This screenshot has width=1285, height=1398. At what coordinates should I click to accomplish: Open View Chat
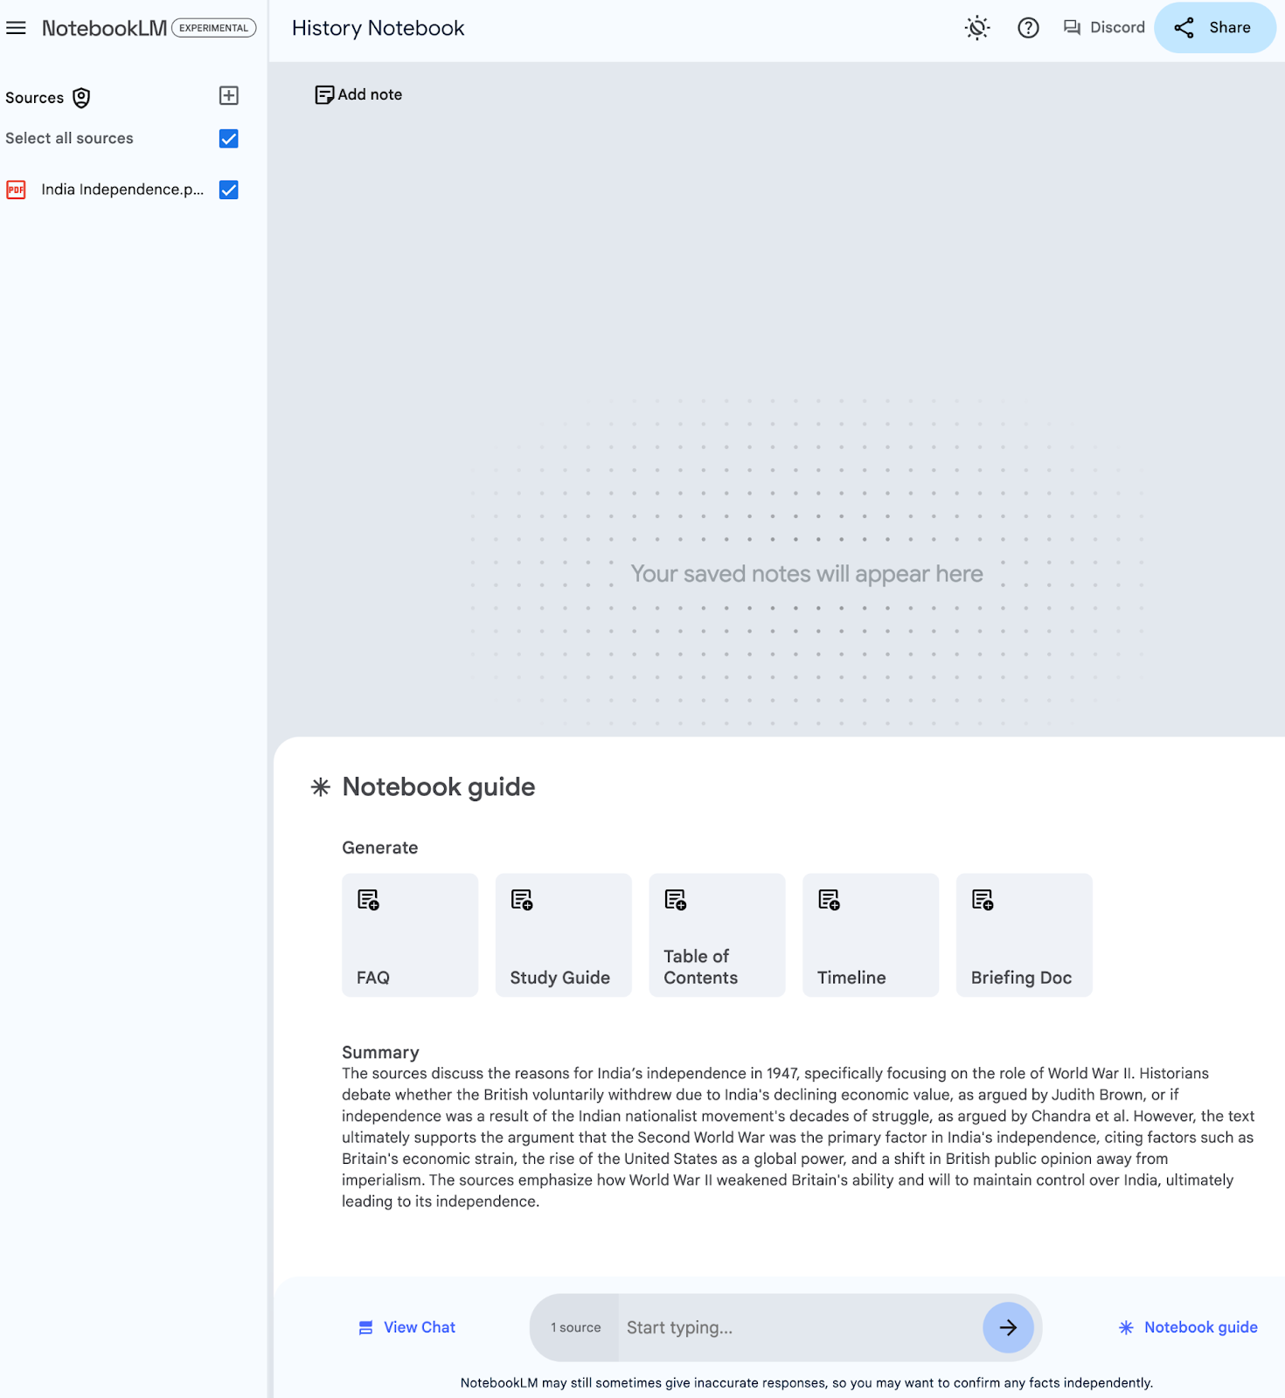click(407, 1327)
